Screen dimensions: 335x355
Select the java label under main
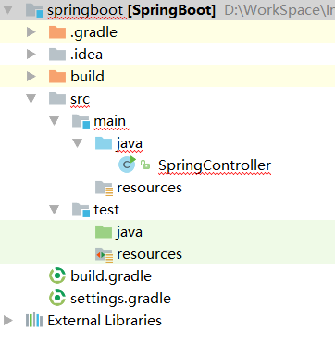(130, 144)
